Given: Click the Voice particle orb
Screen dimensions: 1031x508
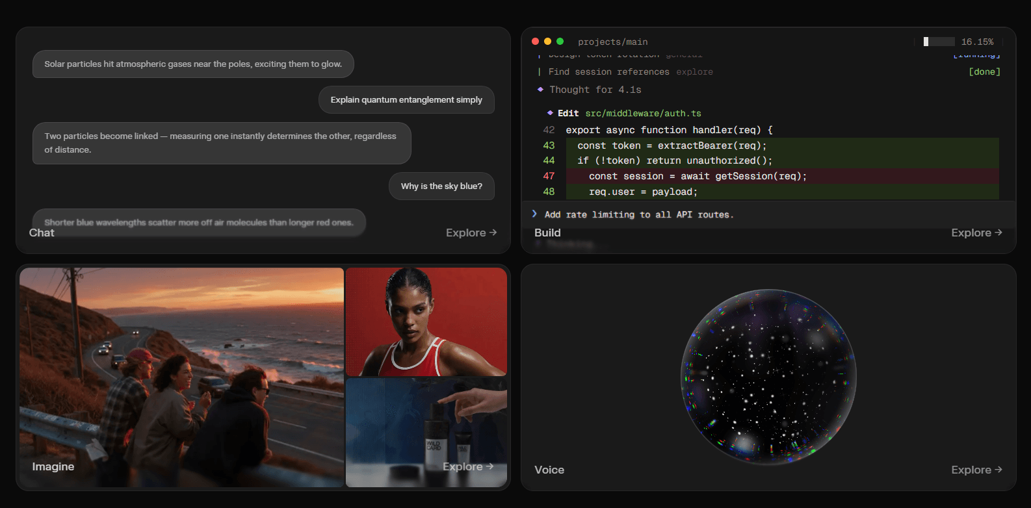Looking at the screenshot, I should pyautogui.click(x=768, y=377).
